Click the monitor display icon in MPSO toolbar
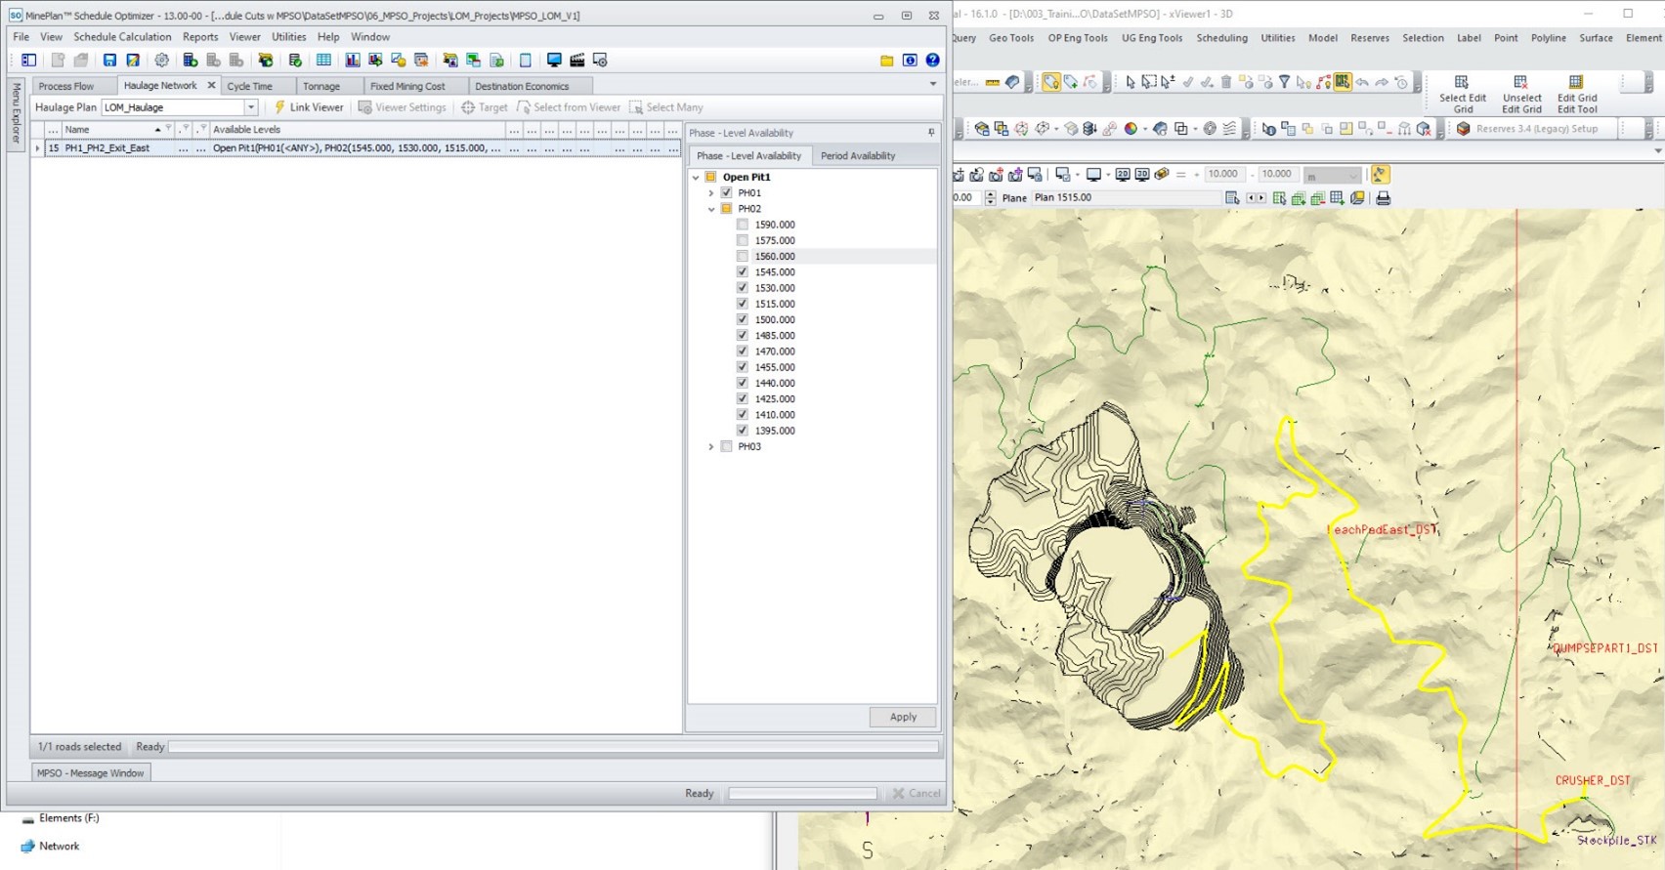The image size is (1665, 870). tap(554, 61)
